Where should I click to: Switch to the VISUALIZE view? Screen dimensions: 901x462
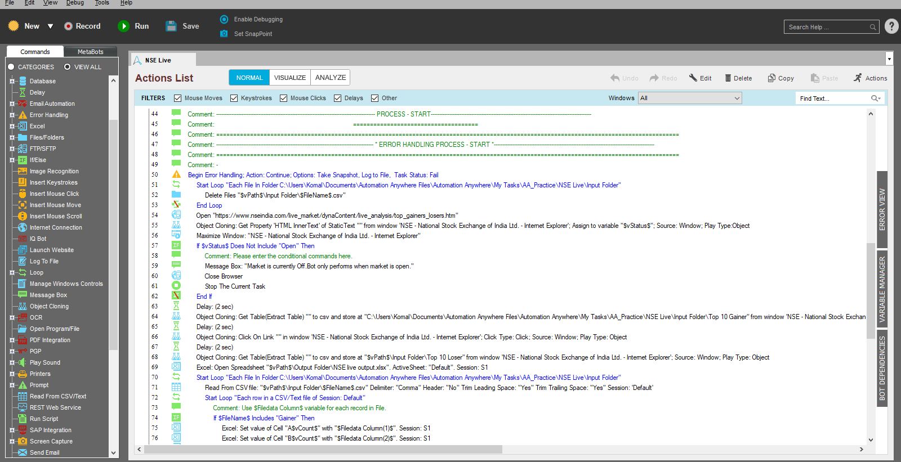pos(290,78)
